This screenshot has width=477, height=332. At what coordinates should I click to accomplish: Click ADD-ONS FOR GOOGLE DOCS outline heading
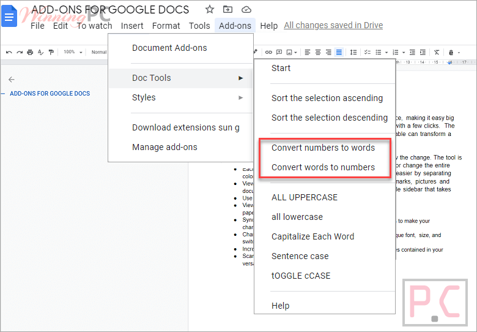point(50,94)
